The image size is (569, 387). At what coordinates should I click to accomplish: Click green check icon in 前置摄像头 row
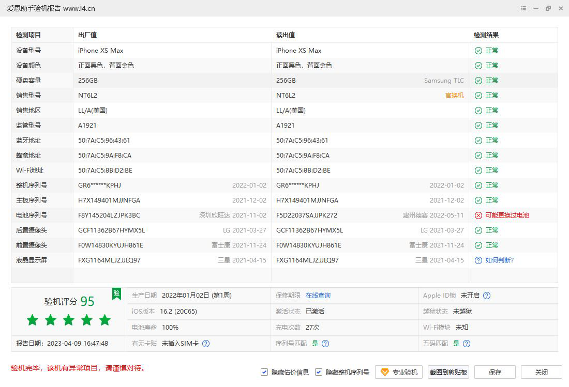(x=478, y=245)
